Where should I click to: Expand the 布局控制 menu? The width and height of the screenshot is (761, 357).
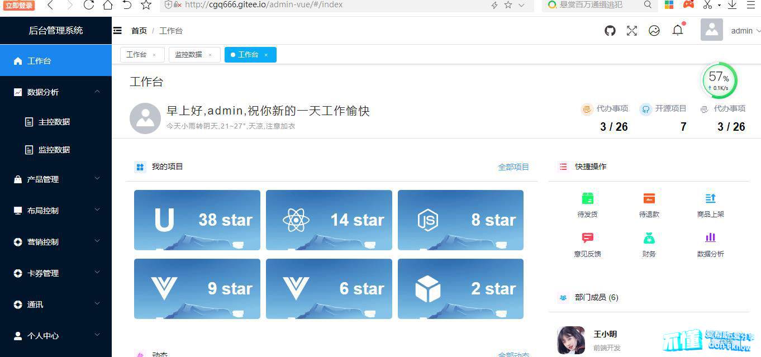coord(56,211)
